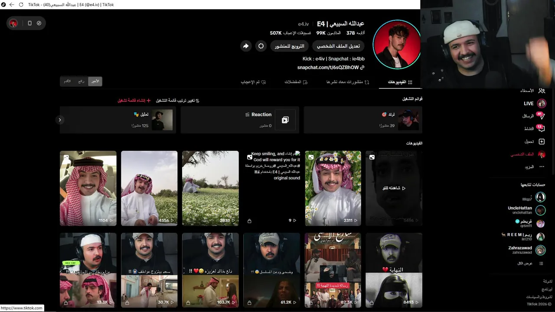Viewport: 555px width, 312px height.
Task: Open video thumbnail with 82.3K views
Action: 333,270
